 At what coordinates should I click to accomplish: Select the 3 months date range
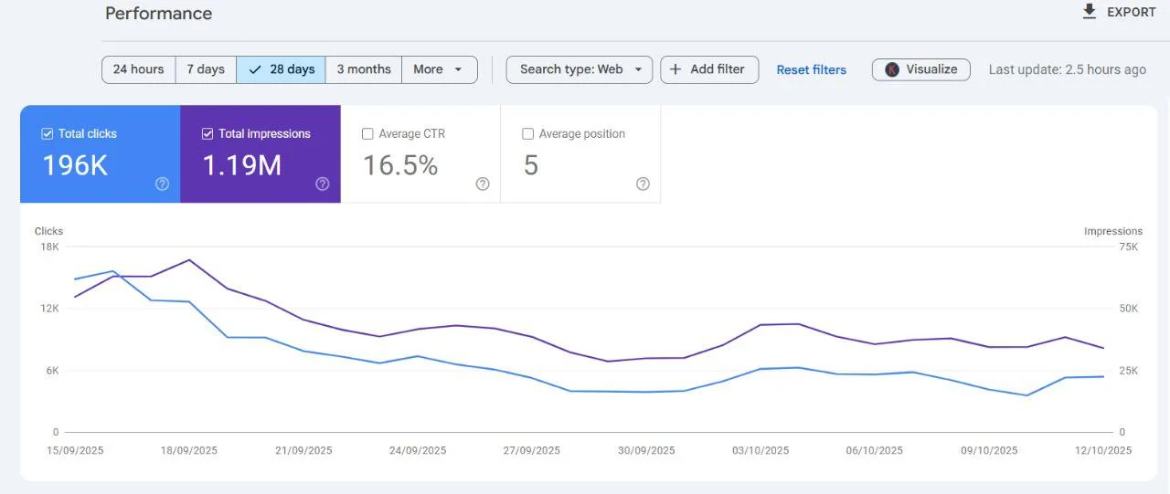(x=364, y=69)
